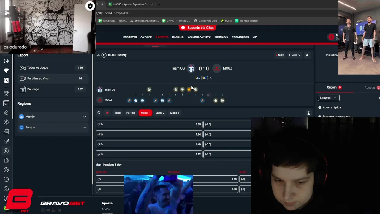Screen dimensions: 380x214
Task: Go back with the BLAST Bounty arrow
Action: point(99,55)
